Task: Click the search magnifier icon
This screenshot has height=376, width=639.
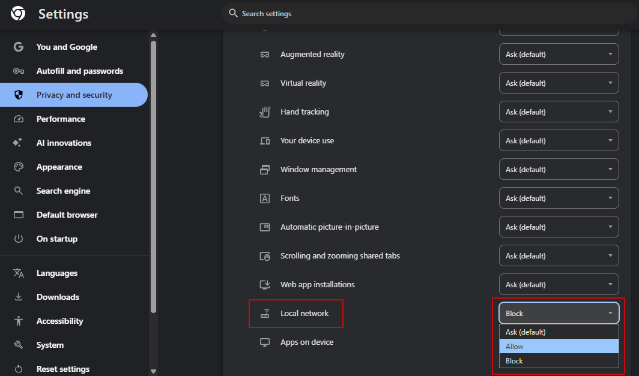Action: click(233, 13)
